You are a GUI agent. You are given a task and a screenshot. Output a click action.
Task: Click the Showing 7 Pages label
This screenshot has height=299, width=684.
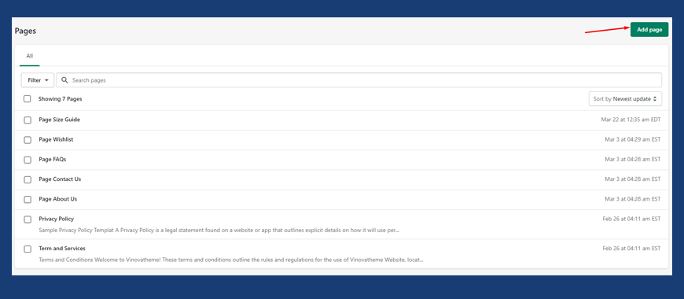click(61, 99)
